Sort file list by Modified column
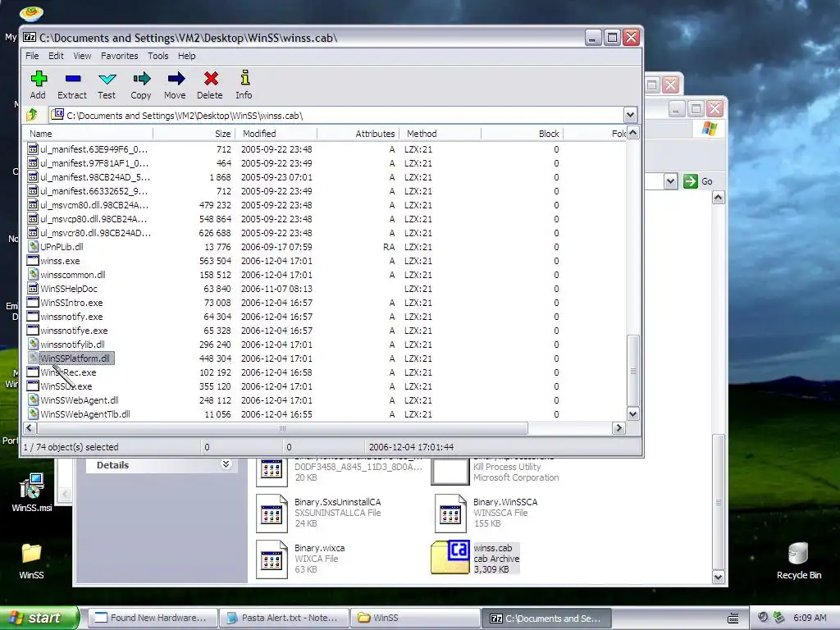Screen dimensions: 840x630 276,134
